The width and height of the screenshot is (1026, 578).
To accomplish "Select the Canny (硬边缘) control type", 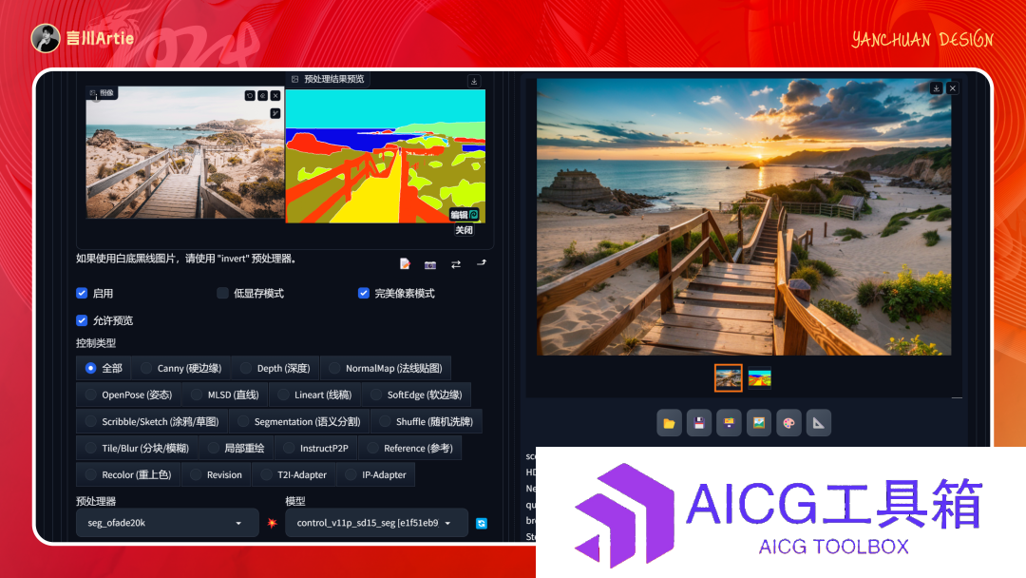I will [x=181, y=369].
